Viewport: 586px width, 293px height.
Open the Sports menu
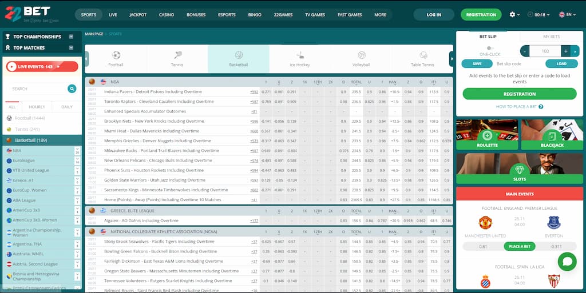tap(89, 14)
